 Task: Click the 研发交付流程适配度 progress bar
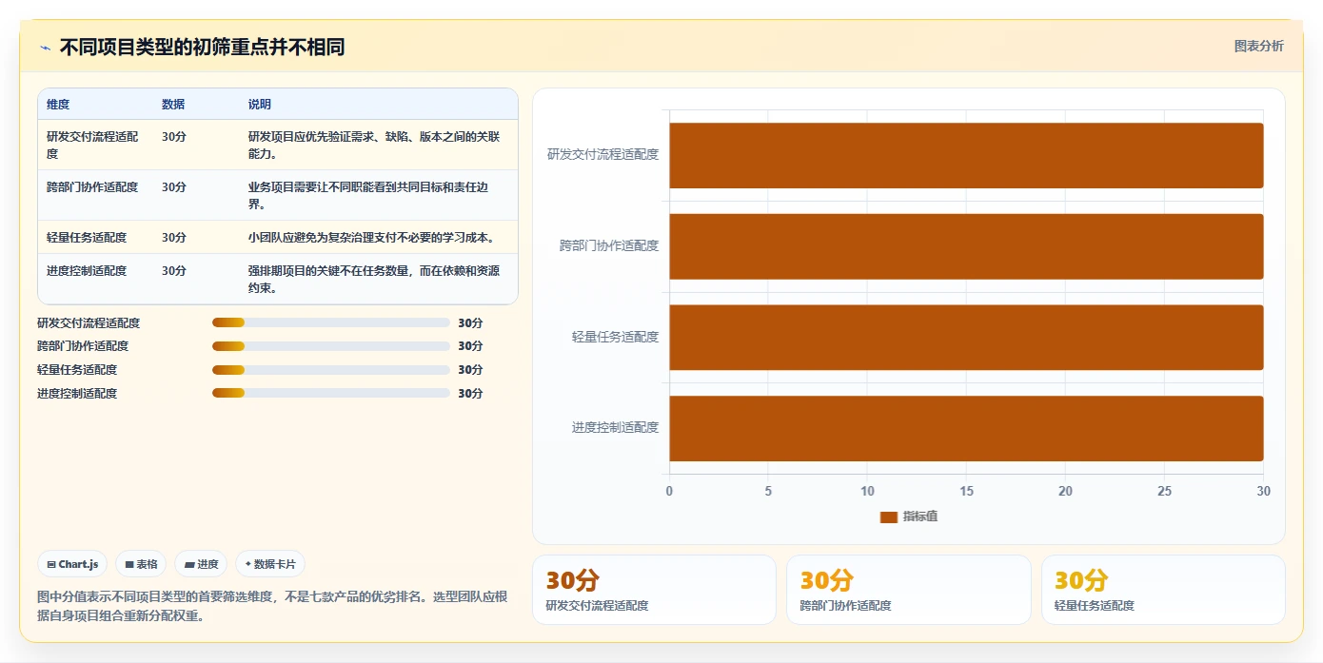(330, 322)
